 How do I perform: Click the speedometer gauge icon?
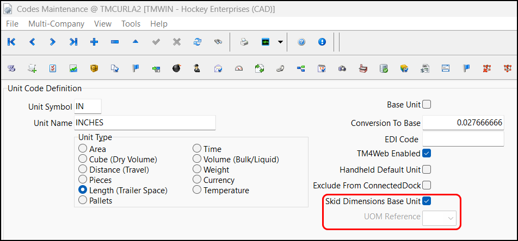pos(238,68)
